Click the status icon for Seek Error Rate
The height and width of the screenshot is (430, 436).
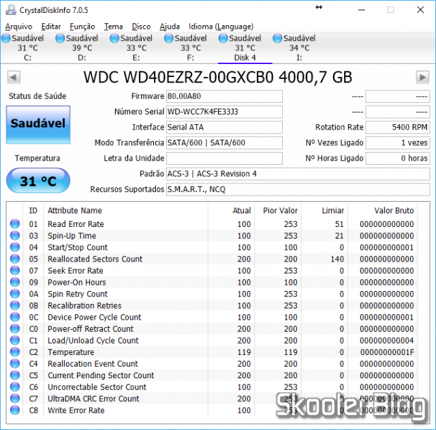15,271
